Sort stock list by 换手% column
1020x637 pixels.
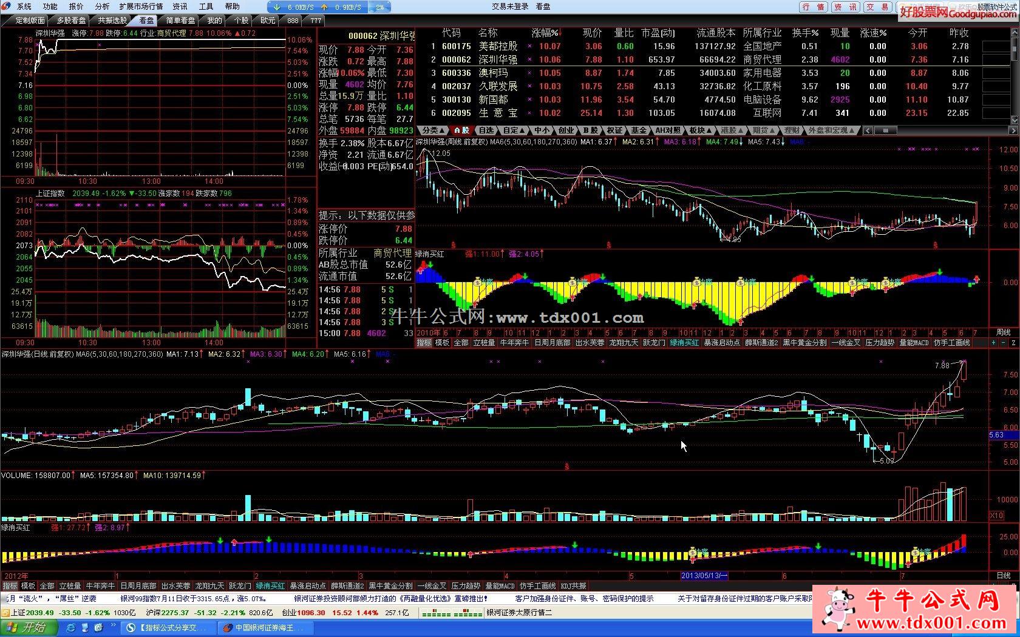(806, 33)
